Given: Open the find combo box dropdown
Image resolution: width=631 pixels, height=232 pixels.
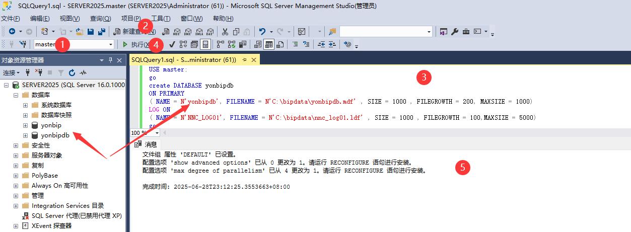Looking at the screenshot, I should pos(429,31).
